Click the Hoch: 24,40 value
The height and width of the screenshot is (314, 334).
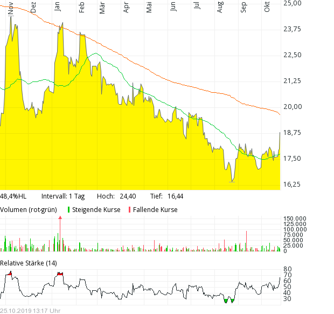(116, 196)
